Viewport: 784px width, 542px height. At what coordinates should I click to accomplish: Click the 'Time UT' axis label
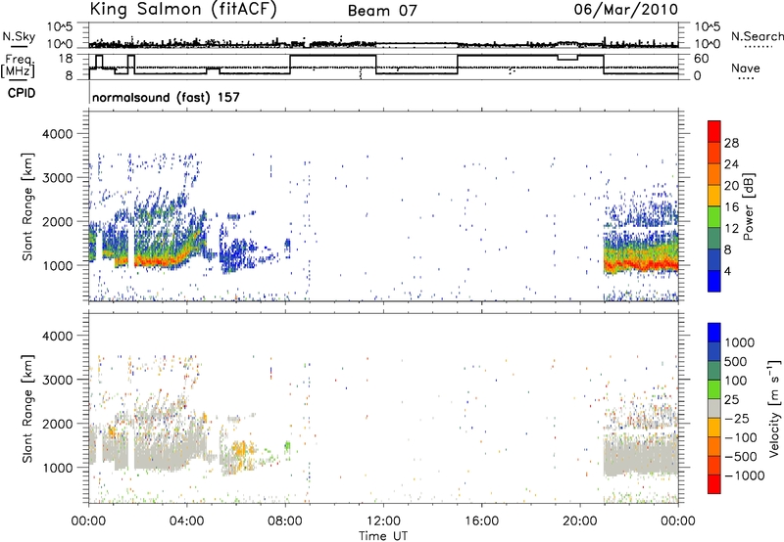tap(383, 536)
